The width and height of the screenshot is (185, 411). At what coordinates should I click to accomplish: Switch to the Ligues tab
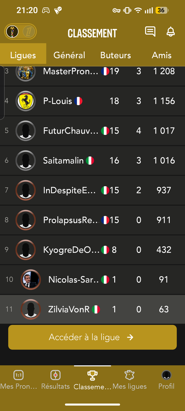tap(23, 55)
